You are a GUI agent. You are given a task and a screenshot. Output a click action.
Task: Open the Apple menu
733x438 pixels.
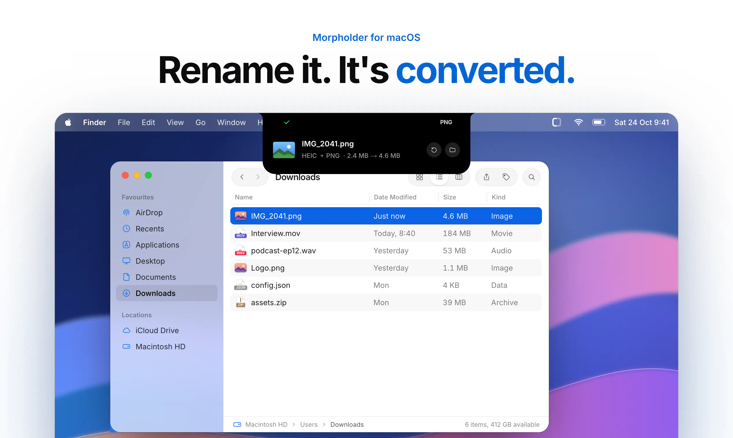point(68,122)
